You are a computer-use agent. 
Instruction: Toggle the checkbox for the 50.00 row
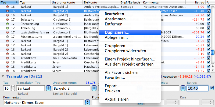tap(209, 24)
